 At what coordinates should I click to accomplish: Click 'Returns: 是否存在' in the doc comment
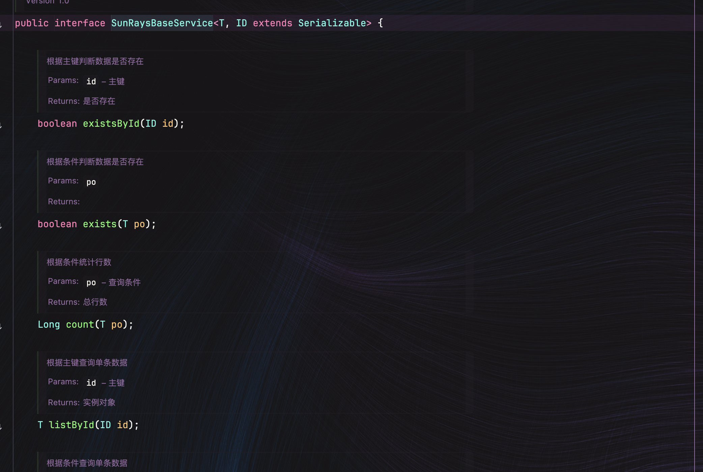[82, 101]
